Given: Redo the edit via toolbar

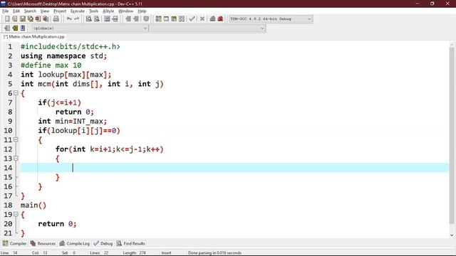Looking at the screenshot, I should click(x=77, y=19).
